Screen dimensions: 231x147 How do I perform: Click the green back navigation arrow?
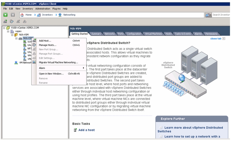click(x=5, y=15)
